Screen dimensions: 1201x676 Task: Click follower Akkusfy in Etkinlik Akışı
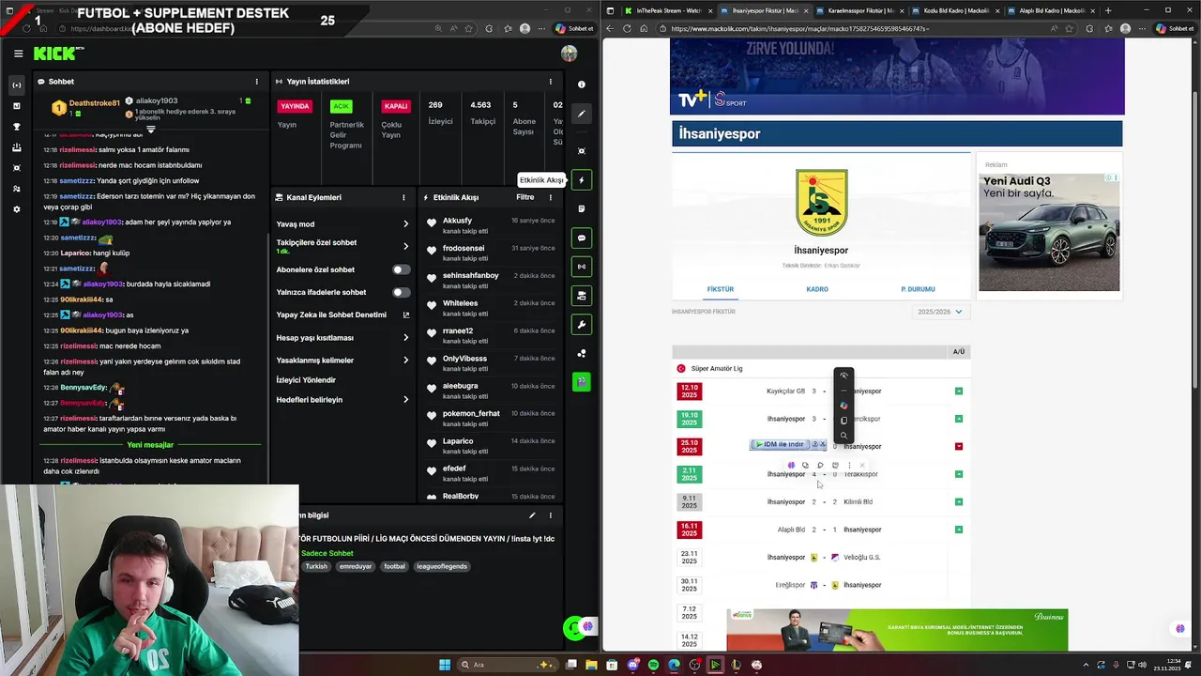point(457,221)
